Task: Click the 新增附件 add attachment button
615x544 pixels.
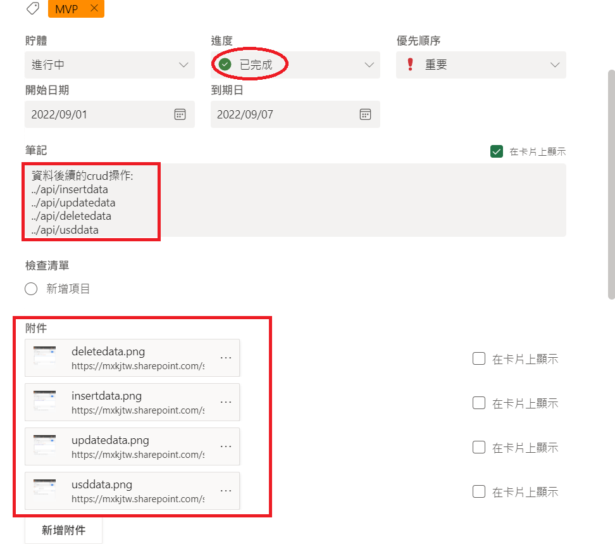Action: pyautogui.click(x=63, y=530)
